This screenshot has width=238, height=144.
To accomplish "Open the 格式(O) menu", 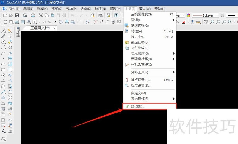I will 57,9.
